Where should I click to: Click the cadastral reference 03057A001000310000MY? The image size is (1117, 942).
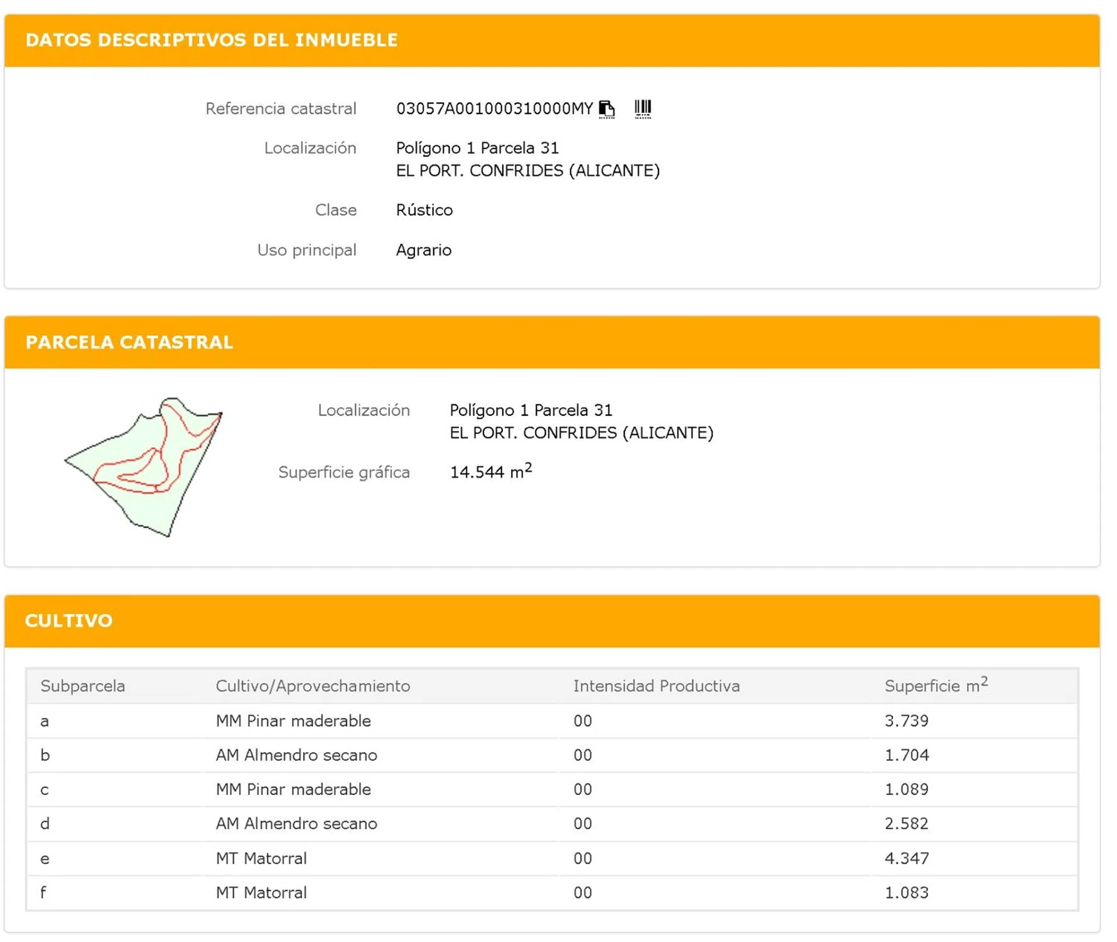pyautogui.click(x=494, y=109)
